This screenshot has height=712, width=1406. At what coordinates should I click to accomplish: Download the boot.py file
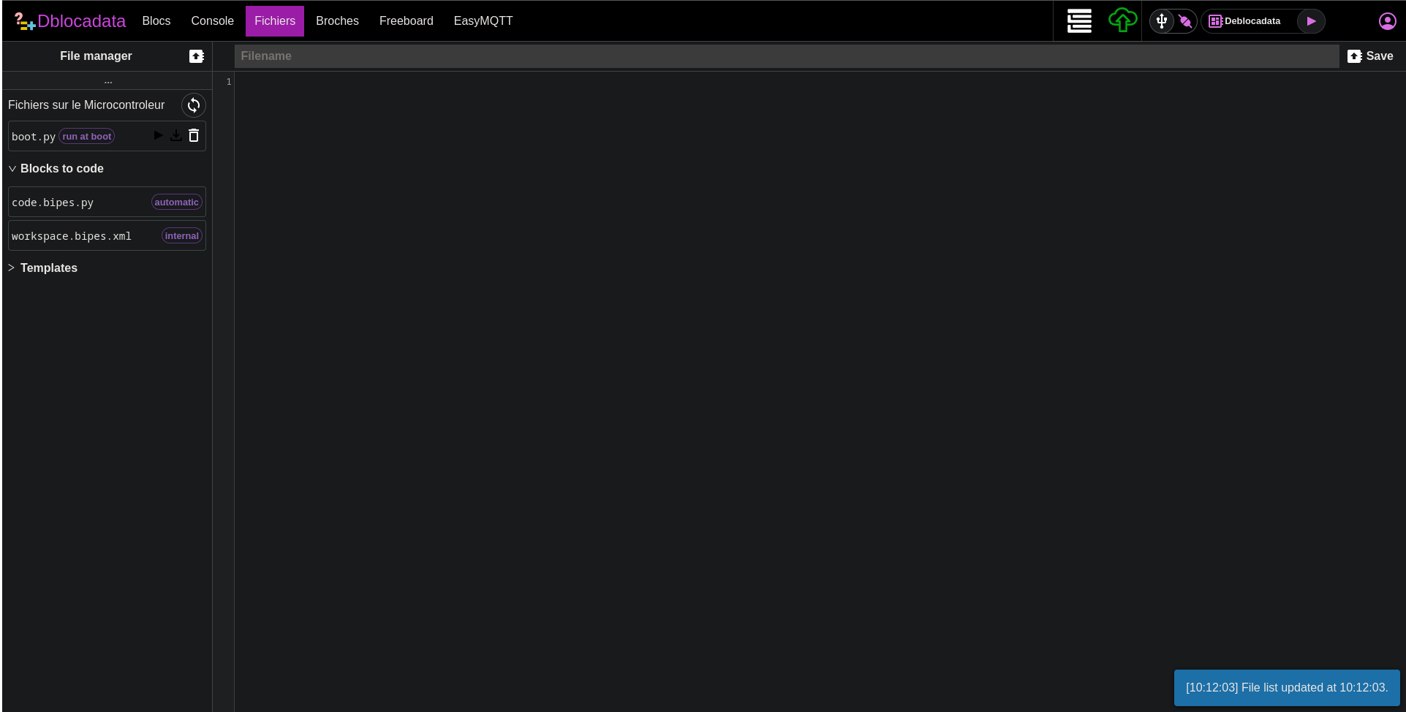[176, 135]
